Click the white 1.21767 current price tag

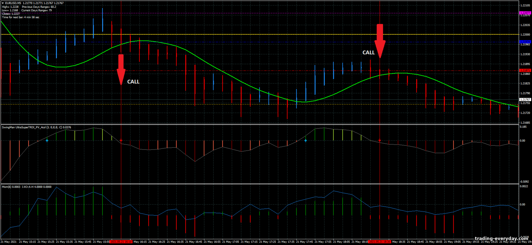[525, 99]
